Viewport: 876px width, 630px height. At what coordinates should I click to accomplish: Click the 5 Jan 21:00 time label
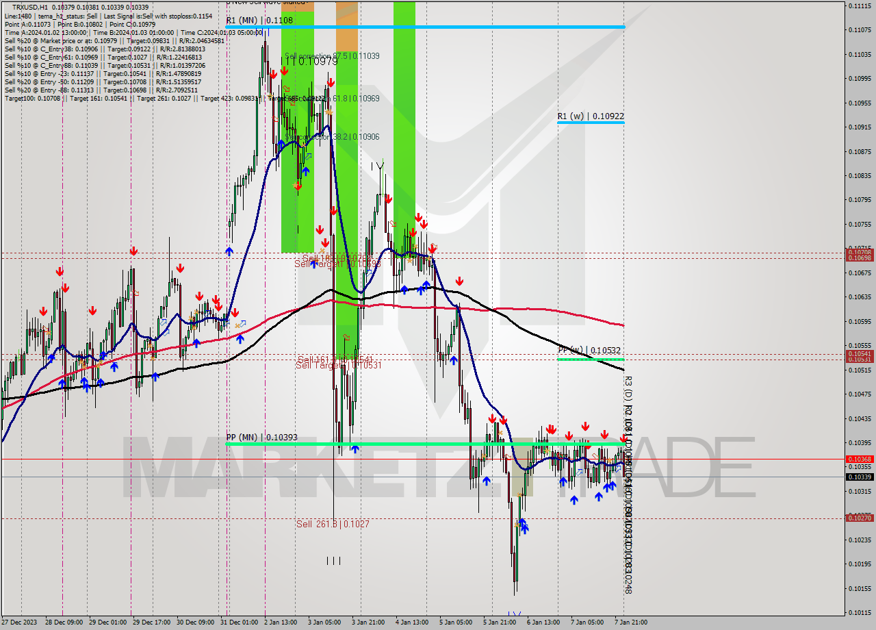pyautogui.click(x=498, y=622)
